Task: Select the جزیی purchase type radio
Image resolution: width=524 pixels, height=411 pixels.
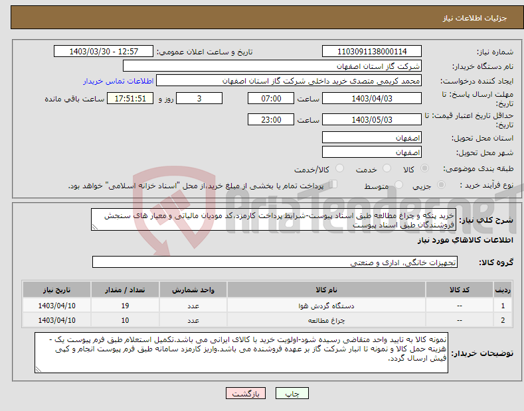Action: coord(441,184)
